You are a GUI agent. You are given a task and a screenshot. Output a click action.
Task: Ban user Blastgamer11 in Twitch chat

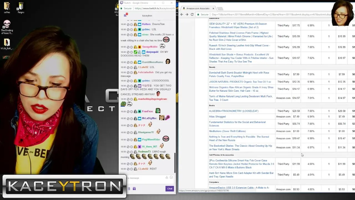point(128,132)
